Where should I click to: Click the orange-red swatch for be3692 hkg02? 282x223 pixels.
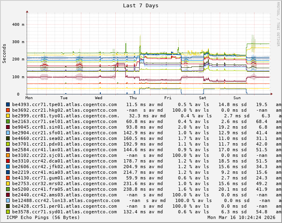coord(8,110)
